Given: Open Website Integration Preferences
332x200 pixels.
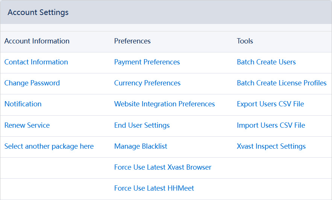Looking at the screenshot, I should tap(165, 104).
